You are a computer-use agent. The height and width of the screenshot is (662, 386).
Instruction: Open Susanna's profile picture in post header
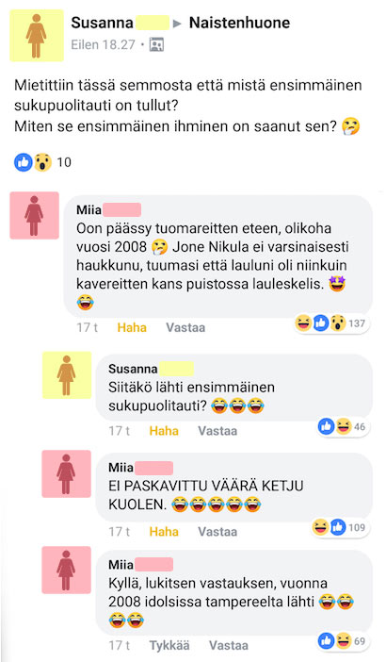37,36
